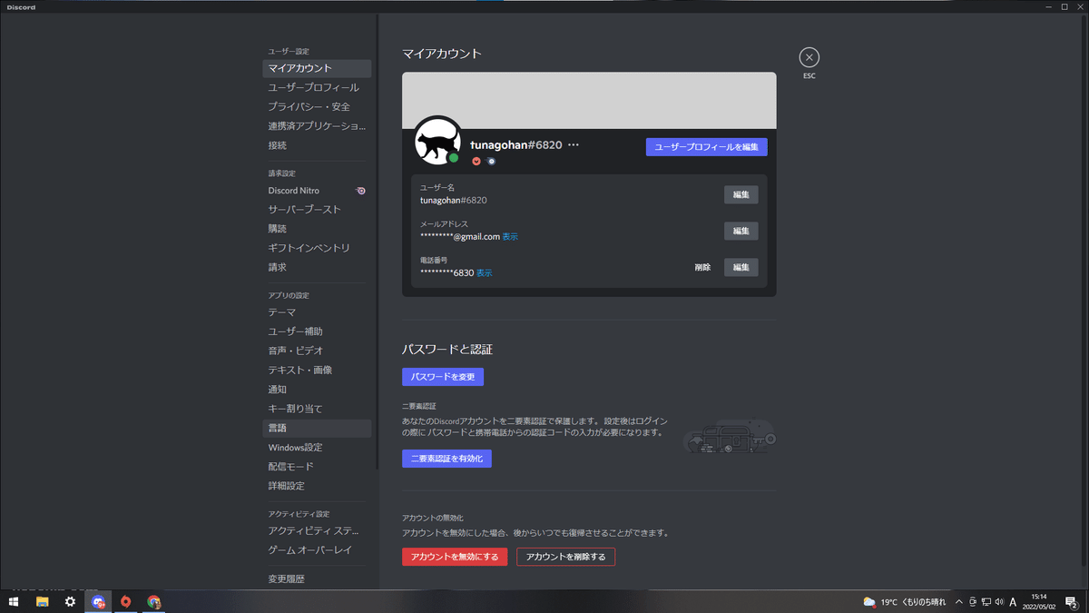The height and width of the screenshot is (613, 1089).
Task: Open ユーザー補助 accessibility settings
Action: [317, 331]
